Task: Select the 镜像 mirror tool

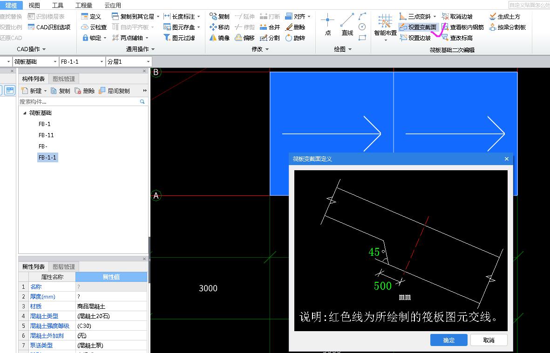Action: (x=219, y=38)
